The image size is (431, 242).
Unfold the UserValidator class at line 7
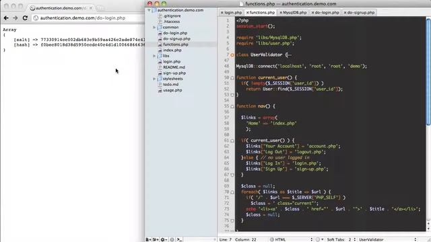[232, 55]
